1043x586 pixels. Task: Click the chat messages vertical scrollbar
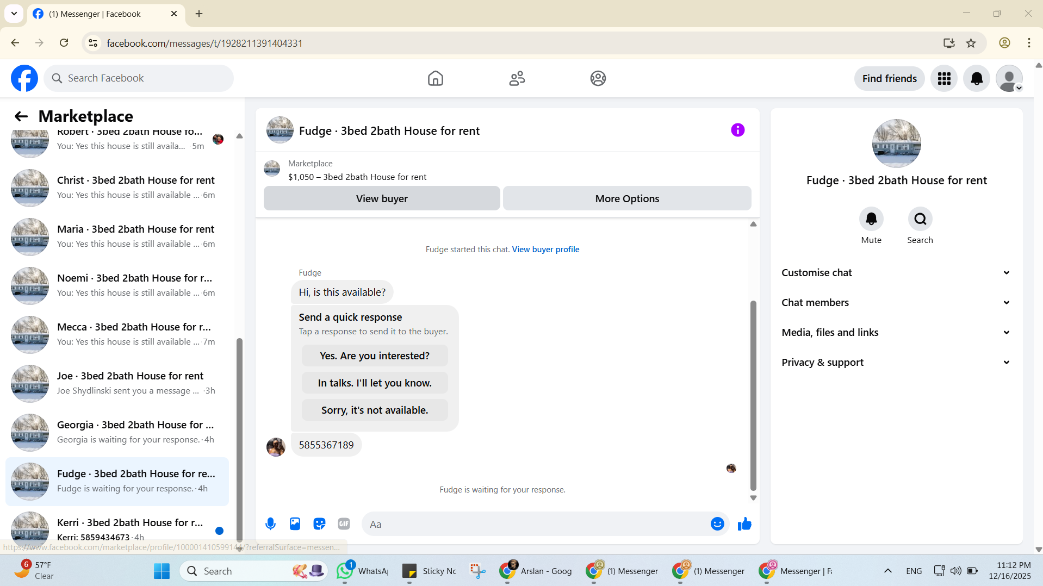(753, 395)
